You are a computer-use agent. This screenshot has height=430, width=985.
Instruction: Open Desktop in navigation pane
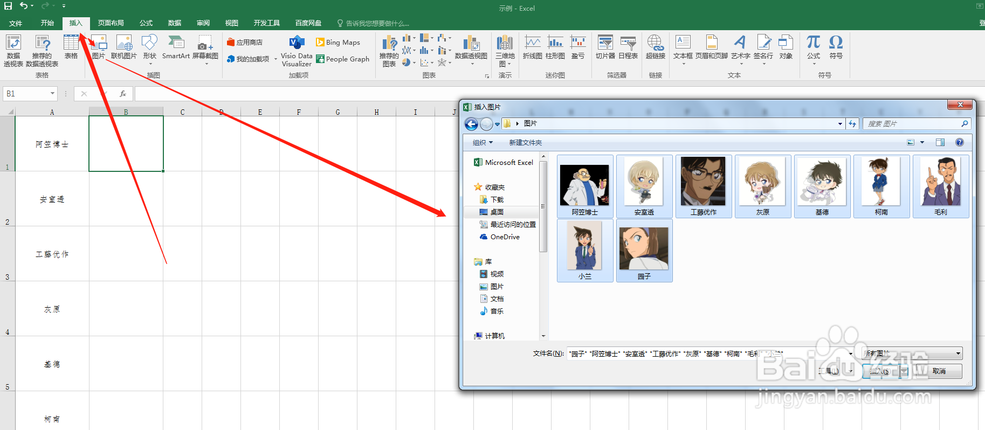coord(497,212)
